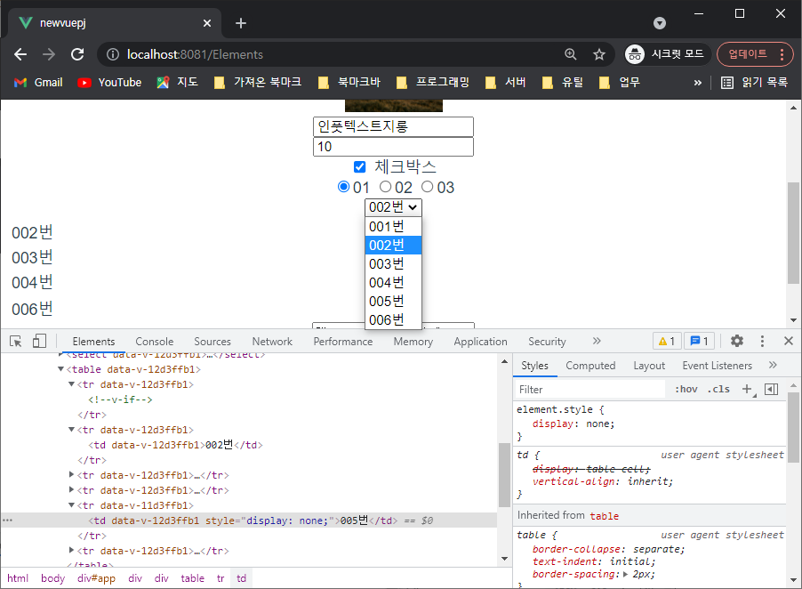
Task: Click the browser back arrow
Action: [20, 54]
